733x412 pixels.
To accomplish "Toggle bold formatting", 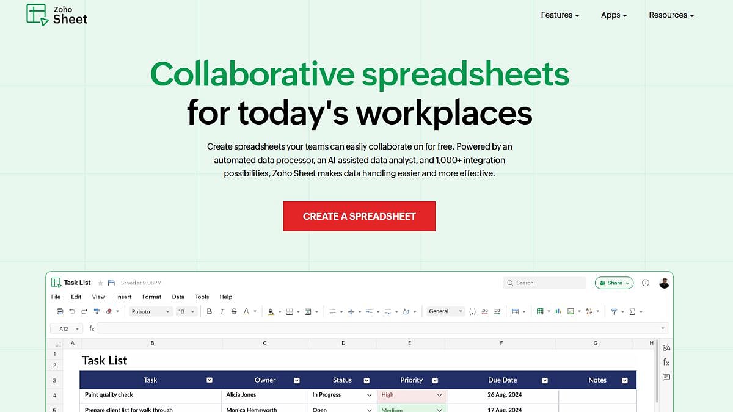I will [209, 311].
